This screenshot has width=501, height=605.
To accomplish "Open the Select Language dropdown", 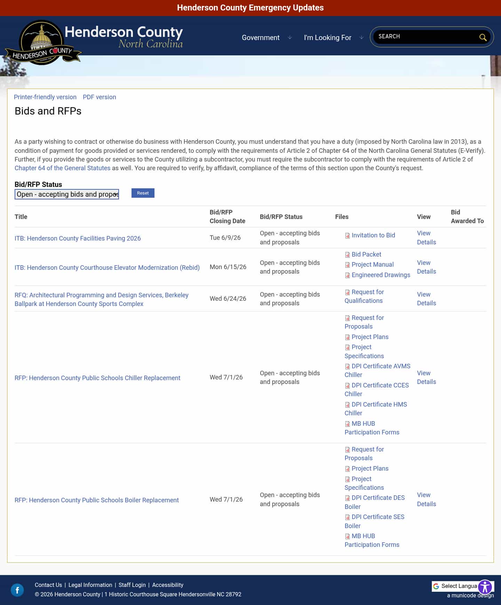I will coord(459,586).
